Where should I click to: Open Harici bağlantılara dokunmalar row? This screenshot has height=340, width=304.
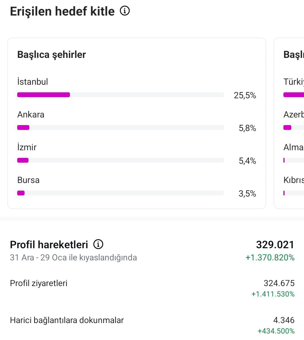coord(152,325)
